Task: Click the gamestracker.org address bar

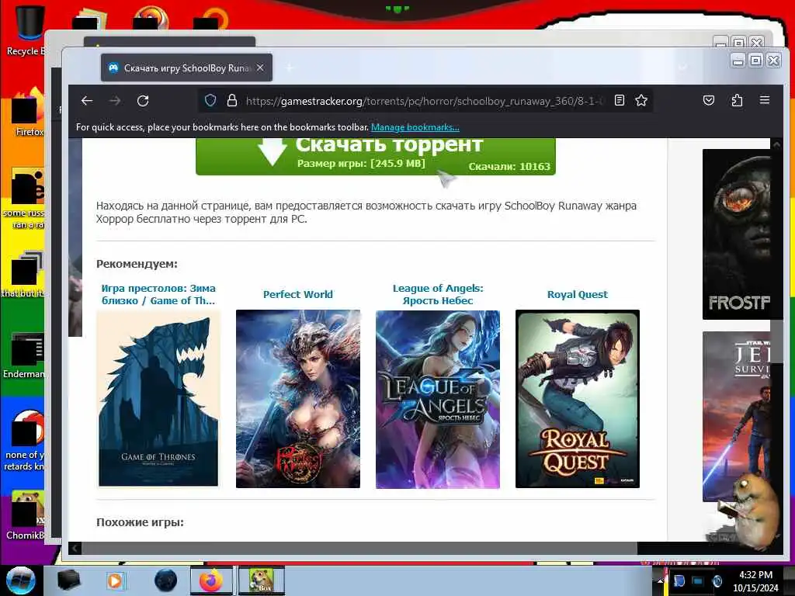Action: point(425,101)
